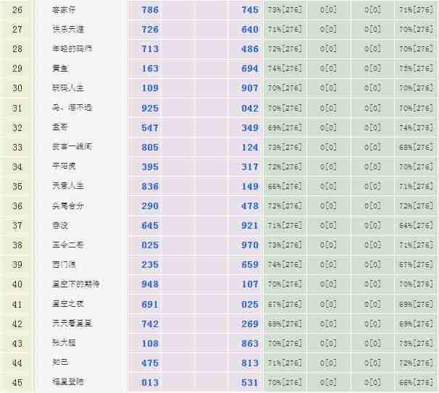Click the blue number 948 in row 40

tap(150, 284)
